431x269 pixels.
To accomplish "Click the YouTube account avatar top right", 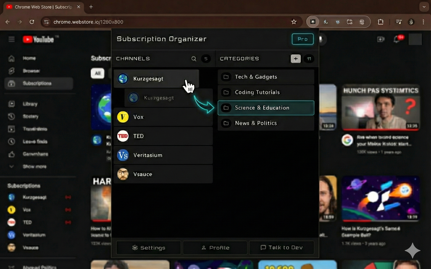I will [415, 39].
